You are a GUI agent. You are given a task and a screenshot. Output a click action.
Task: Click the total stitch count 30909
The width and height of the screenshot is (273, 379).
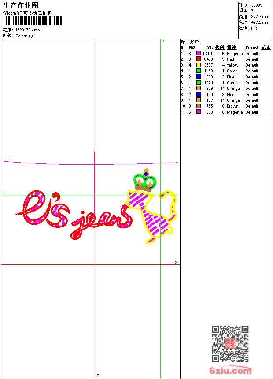[257, 5]
